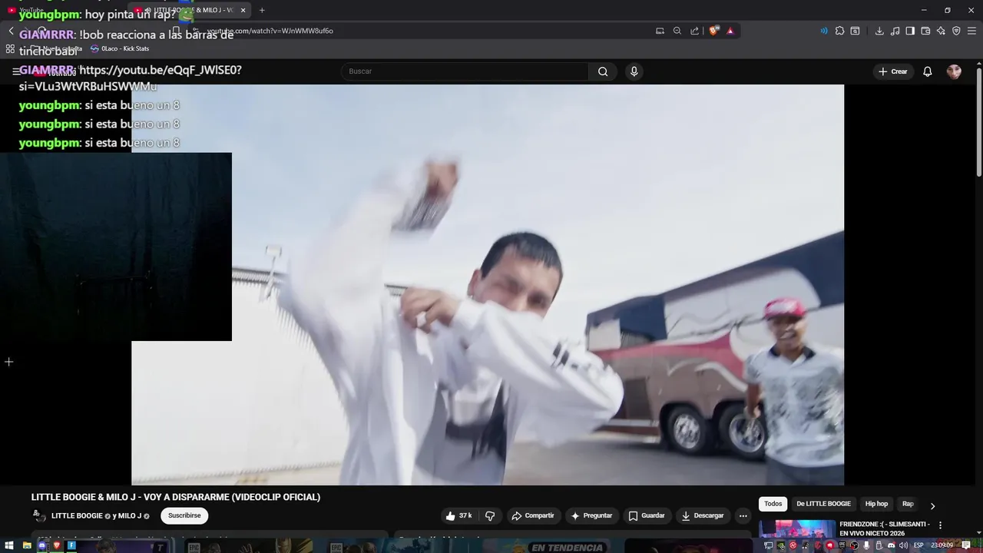Screen dimensions: 983x553
Task: Click the tab search toolbar icon
Action: 855,31
